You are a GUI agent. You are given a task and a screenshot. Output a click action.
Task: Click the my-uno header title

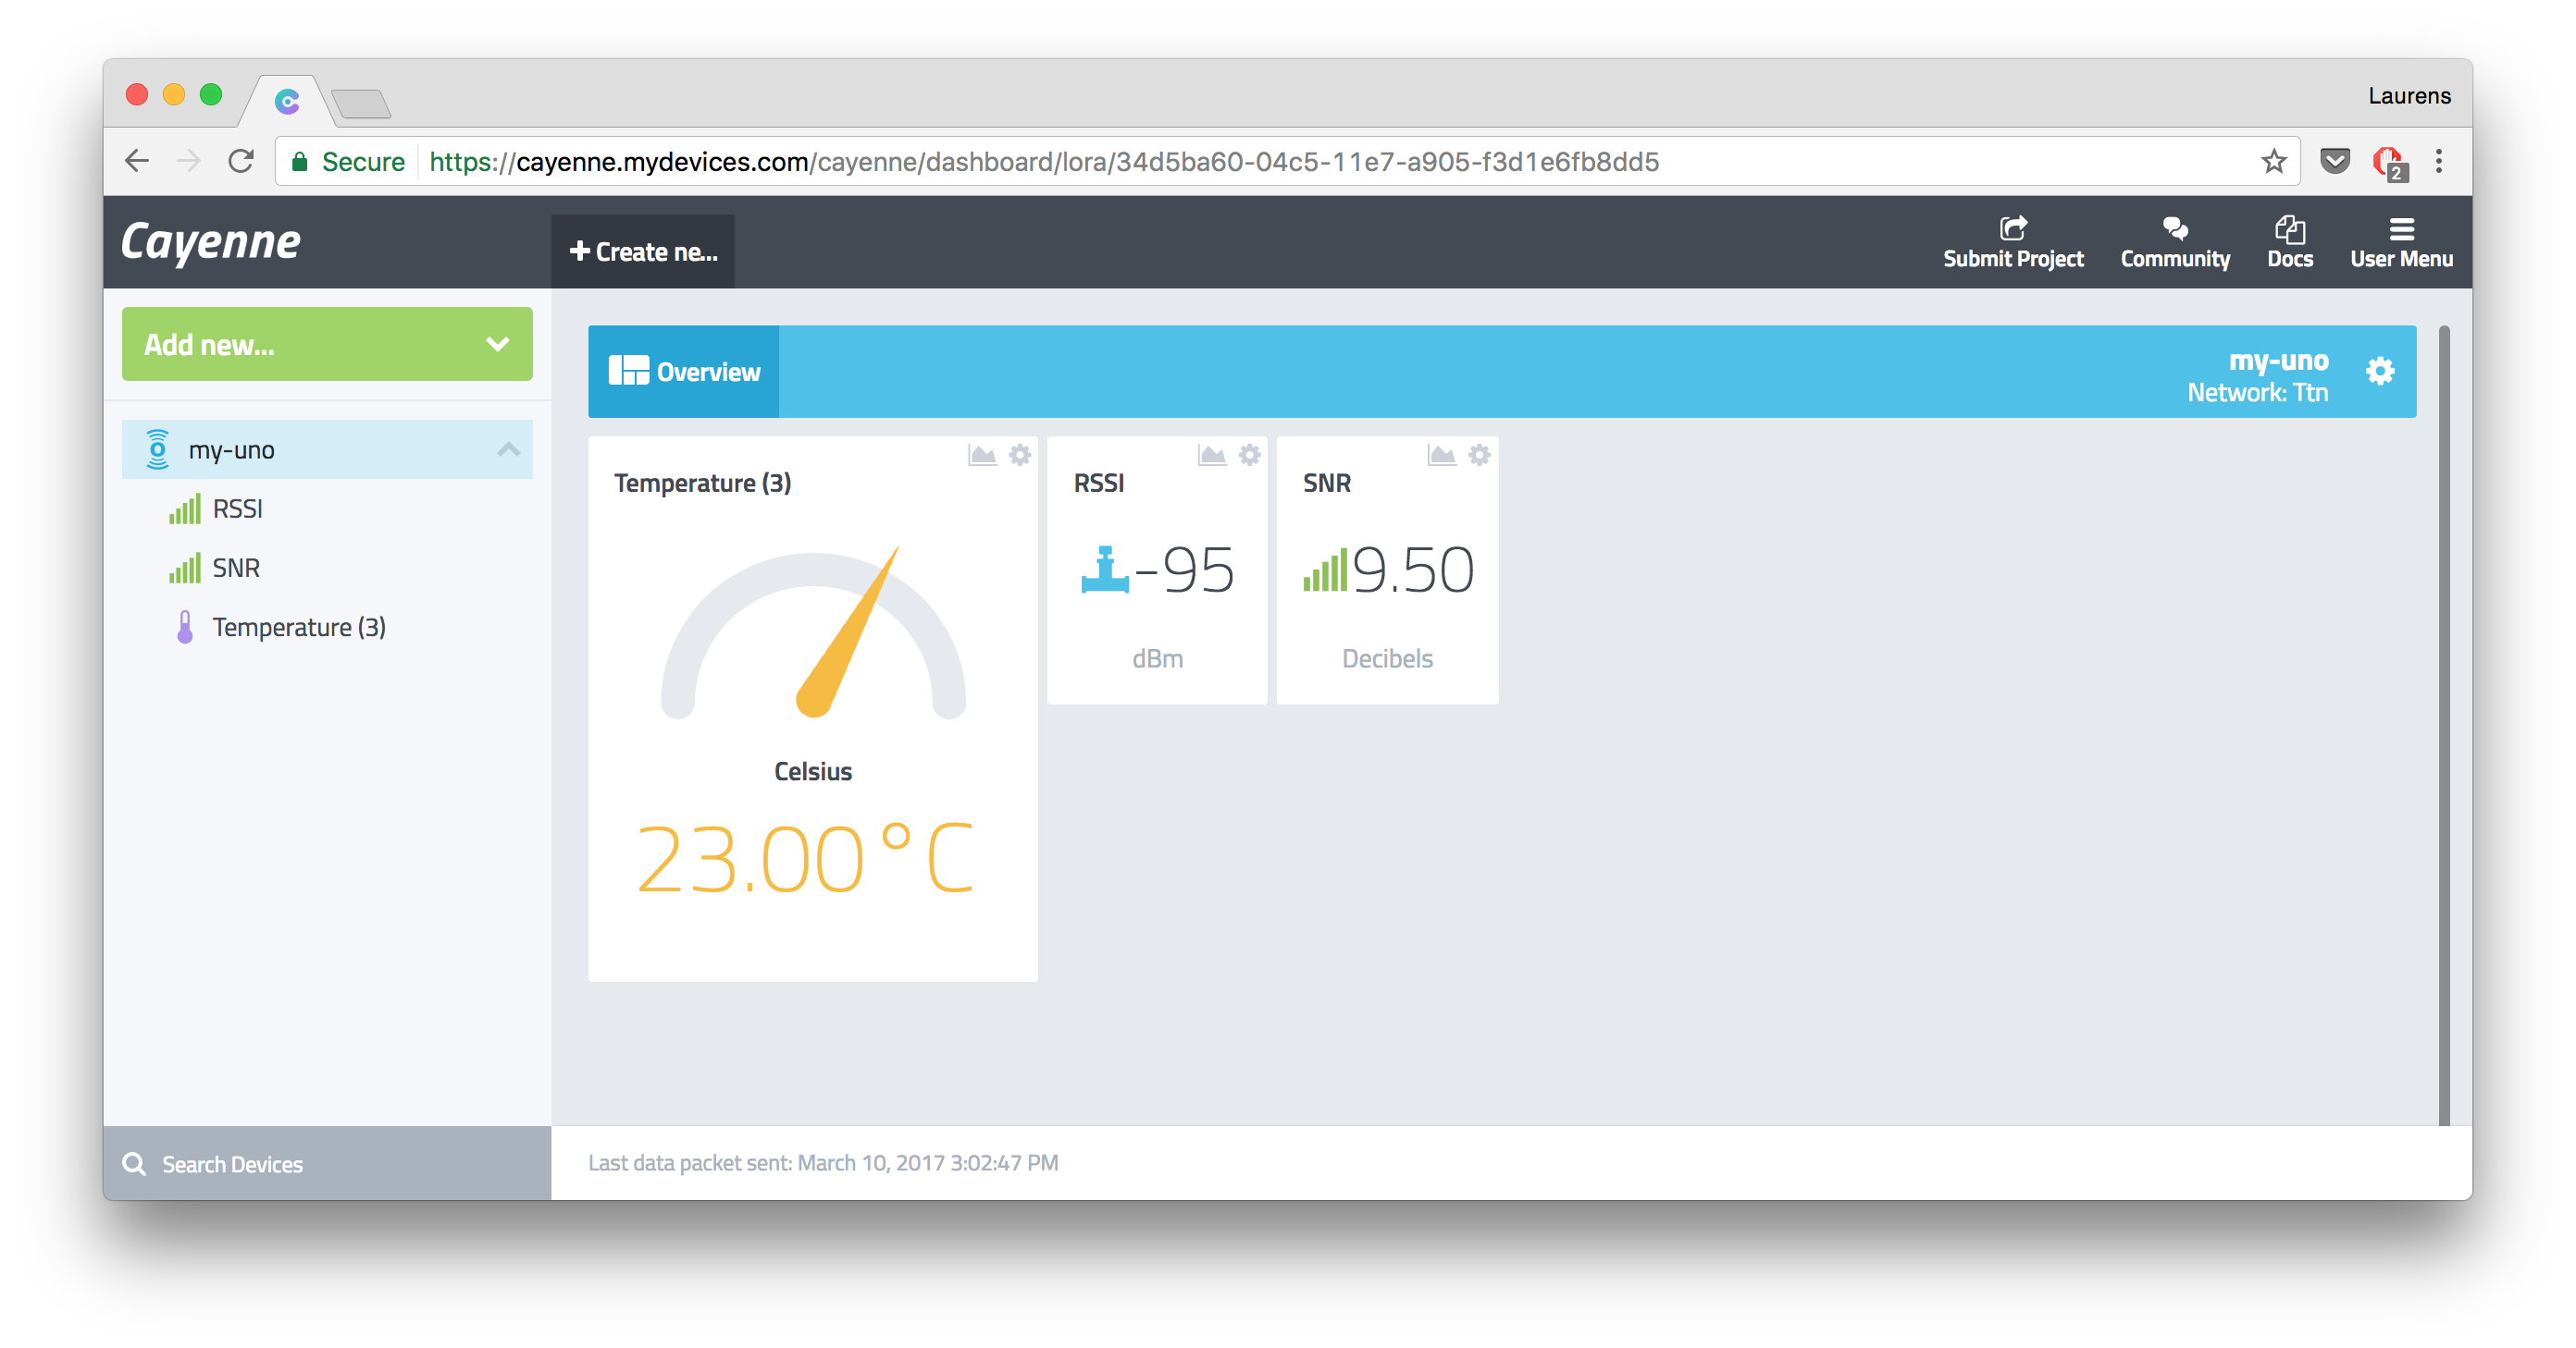click(x=2278, y=360)
